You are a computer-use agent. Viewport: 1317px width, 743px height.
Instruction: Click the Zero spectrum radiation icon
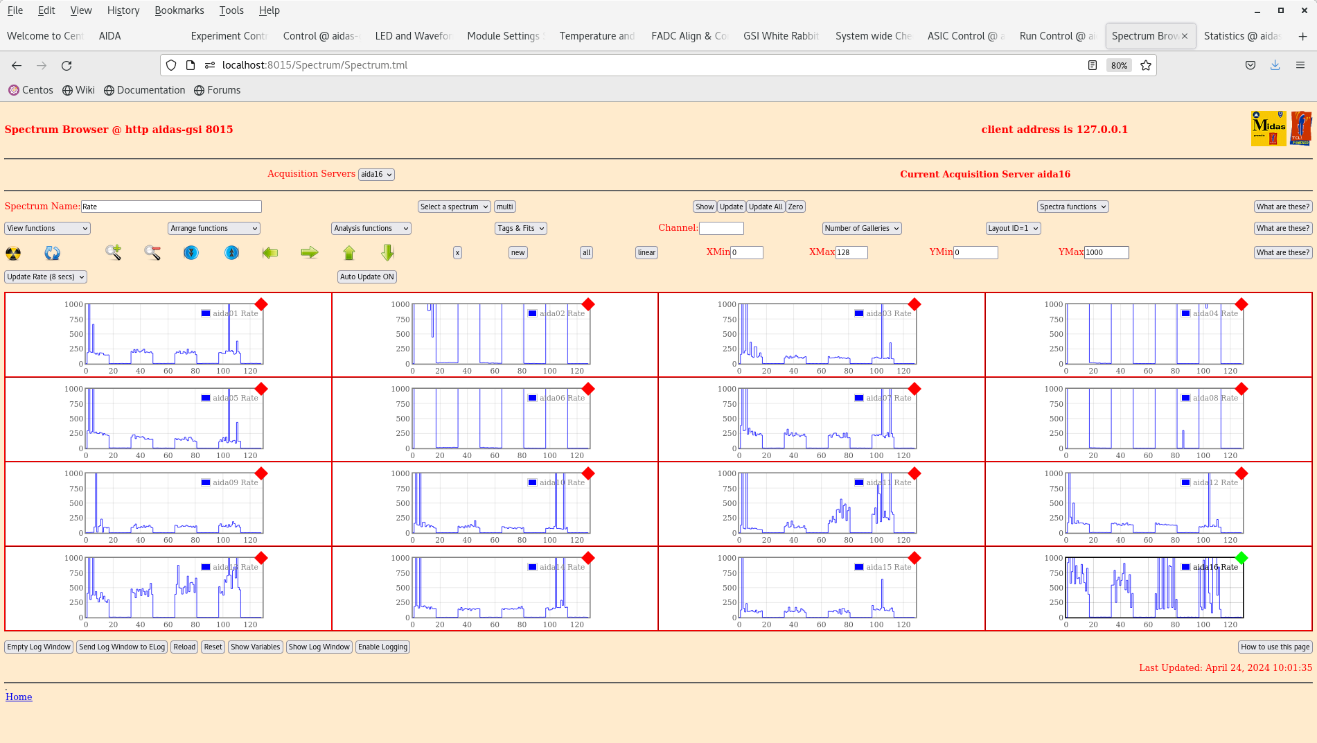pyautogui.click(x=14, y=253)
